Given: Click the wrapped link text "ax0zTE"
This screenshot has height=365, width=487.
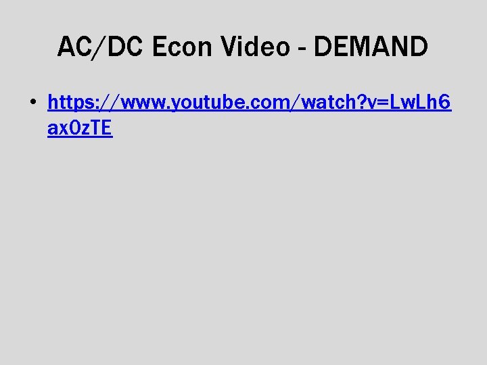Looking at the screenshot, I should pos(80,128).
